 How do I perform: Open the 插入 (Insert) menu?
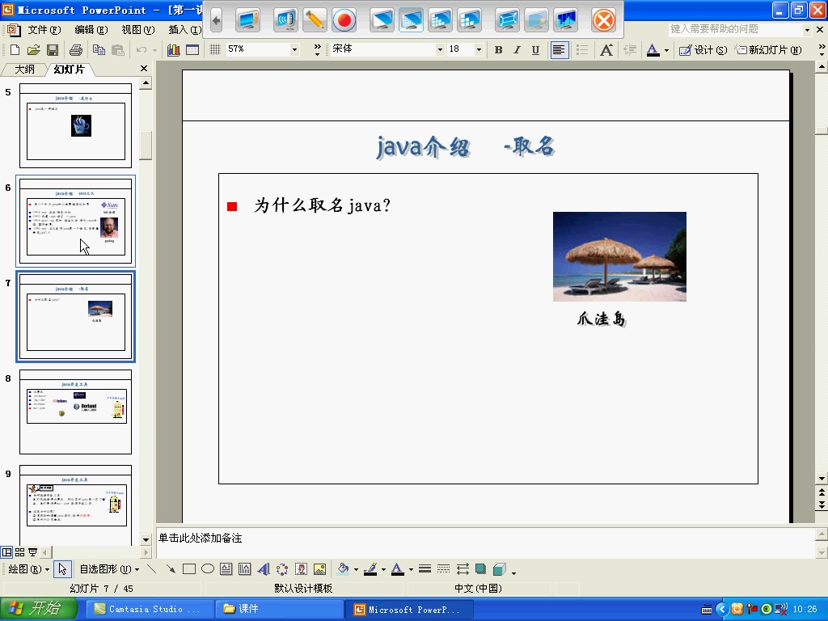click(185, 30)
